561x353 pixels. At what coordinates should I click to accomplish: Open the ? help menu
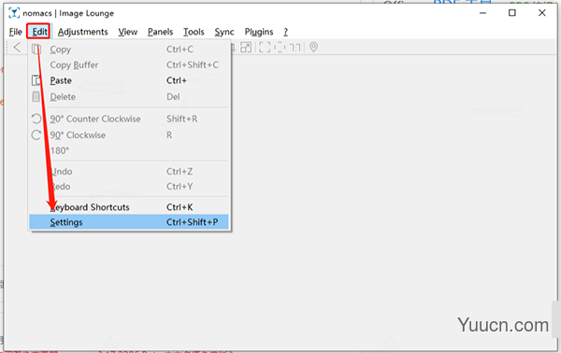285,32
